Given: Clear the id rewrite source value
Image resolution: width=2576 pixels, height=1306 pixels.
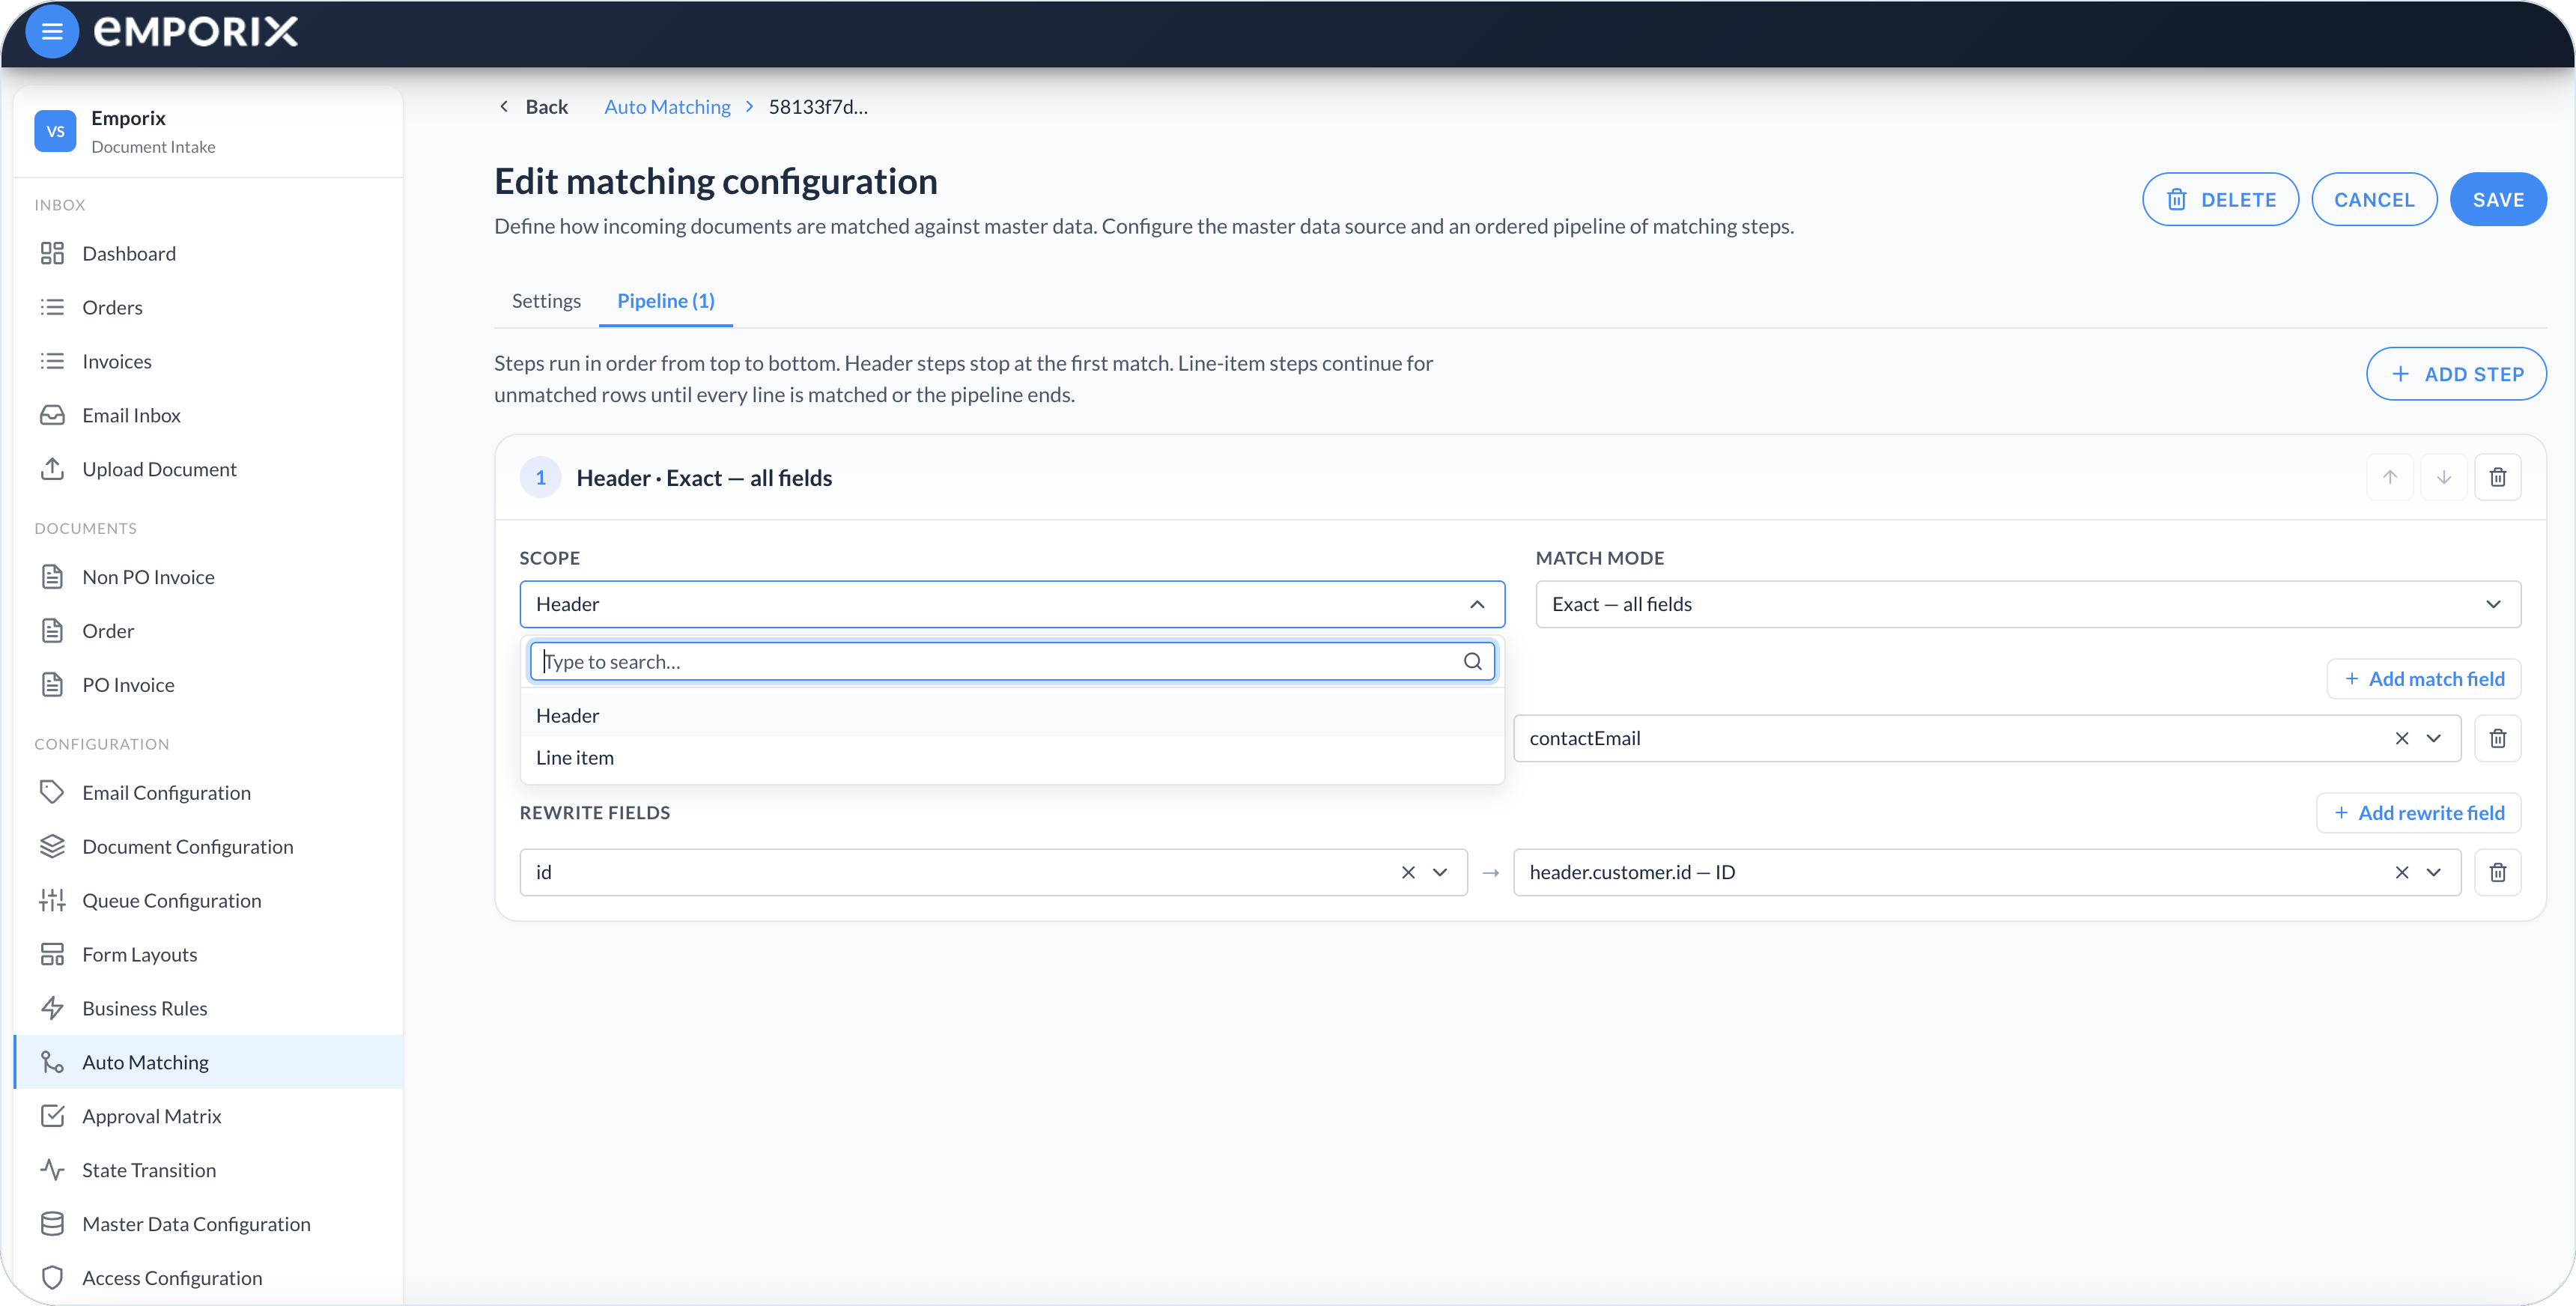Looking at the screenshot, I should pos(1407,872).
